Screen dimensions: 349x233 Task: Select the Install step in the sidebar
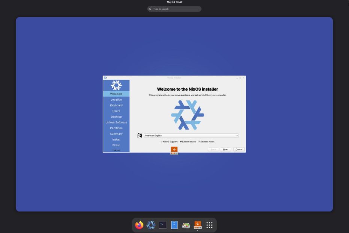[x=116, y=139]
